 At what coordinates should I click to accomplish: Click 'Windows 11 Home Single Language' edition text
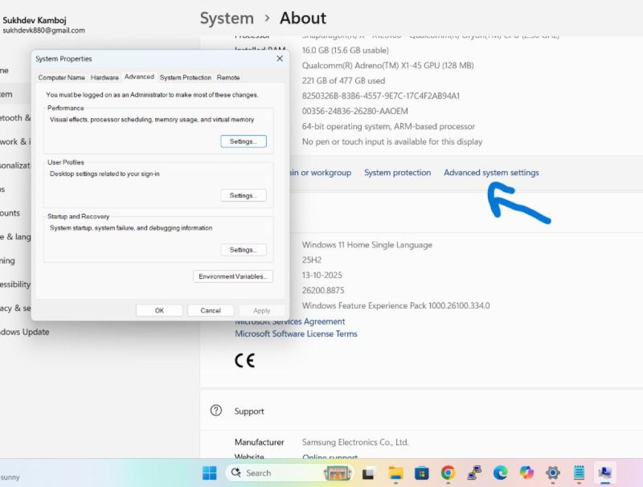pyautogui.click(x=367, y=245)
